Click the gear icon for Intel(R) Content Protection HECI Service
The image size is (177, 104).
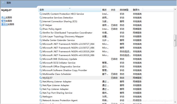tap(41, 14)
